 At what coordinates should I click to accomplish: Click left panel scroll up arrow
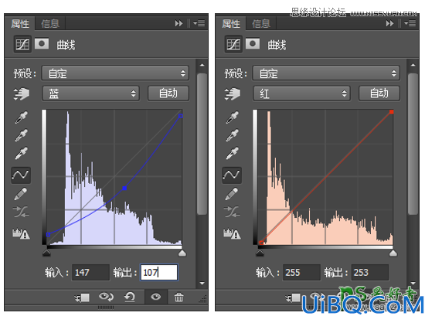click(202, 66)
